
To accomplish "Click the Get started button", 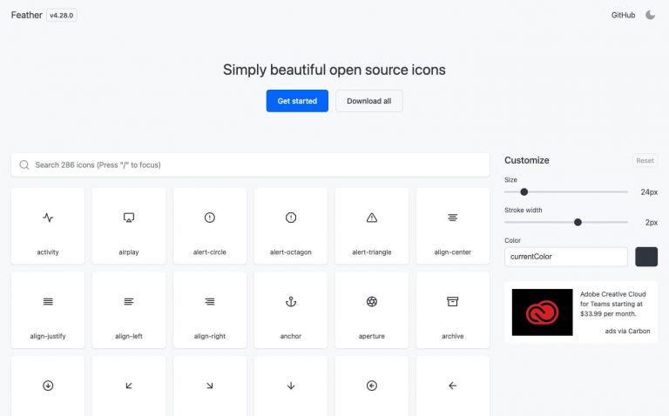I will 297,101.
